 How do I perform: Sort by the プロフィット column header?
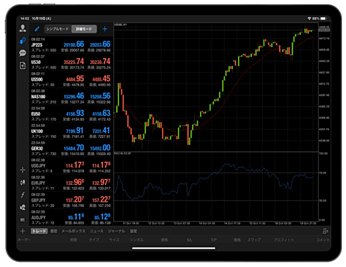[284, 240]
